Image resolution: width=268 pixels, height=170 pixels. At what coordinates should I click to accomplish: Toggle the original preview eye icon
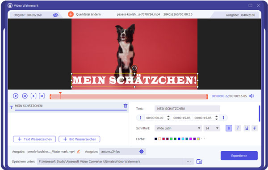pyautogui.click(x=55, y=15)
